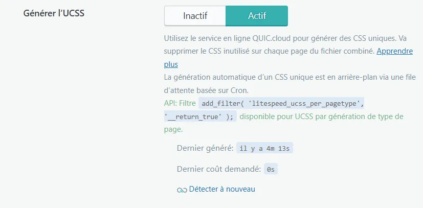This screenshot has height=208, width=423.
Task: Click the chain icon beside Détecter à nouveau
Action: (182, 190)
